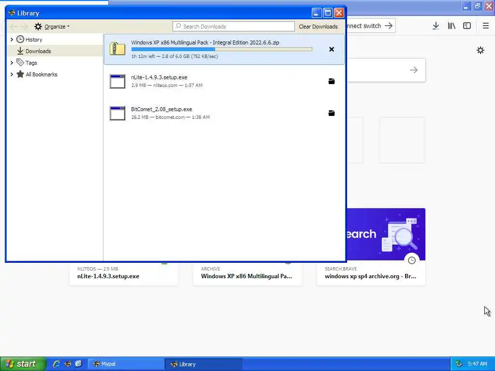The height and width of the screenshot is (371, 495).
Task: Select Downloads in Library sidebar
Action: tap(38, 51)
